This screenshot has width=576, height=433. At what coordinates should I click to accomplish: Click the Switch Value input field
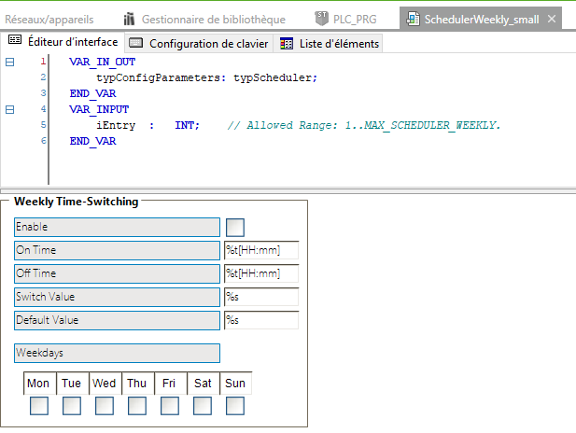[260, 297]
